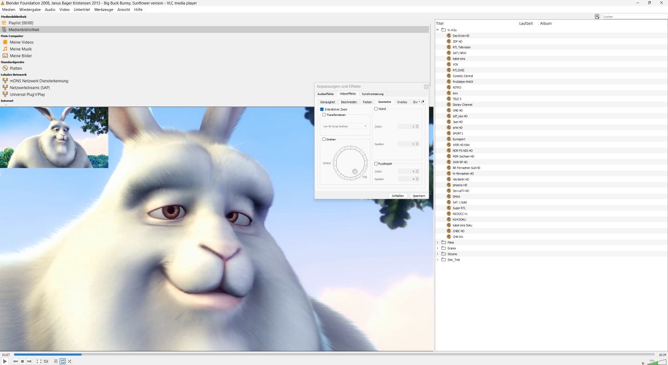The width and height of the screenshot is (668, 365).
Task: Start playback with the Play button
Action: [5, 361]
